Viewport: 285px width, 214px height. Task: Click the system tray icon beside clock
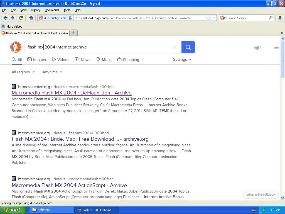coord(264,210)
